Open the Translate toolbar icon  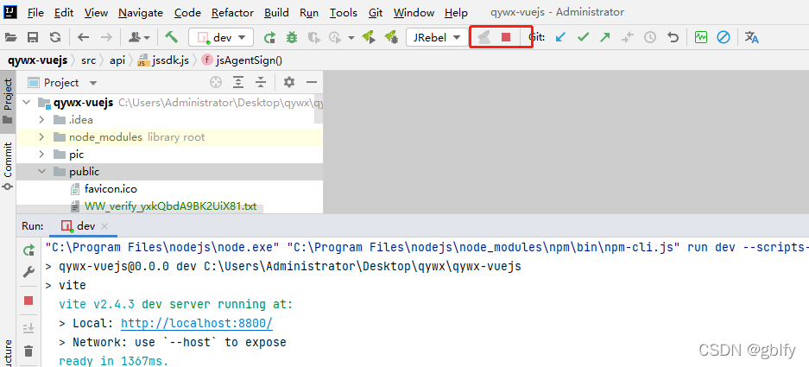(752, 37)
